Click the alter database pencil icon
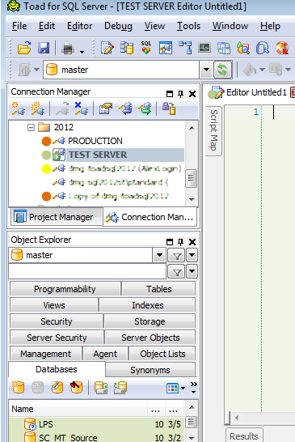 click(x=57, y=388)
